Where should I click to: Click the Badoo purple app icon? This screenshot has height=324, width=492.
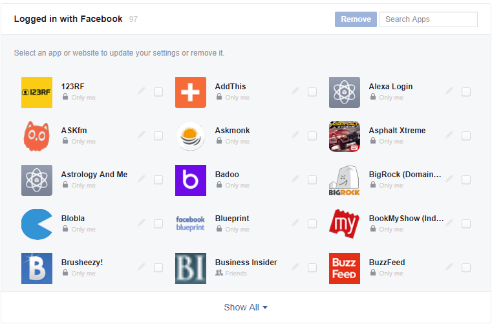pos(191,180)
